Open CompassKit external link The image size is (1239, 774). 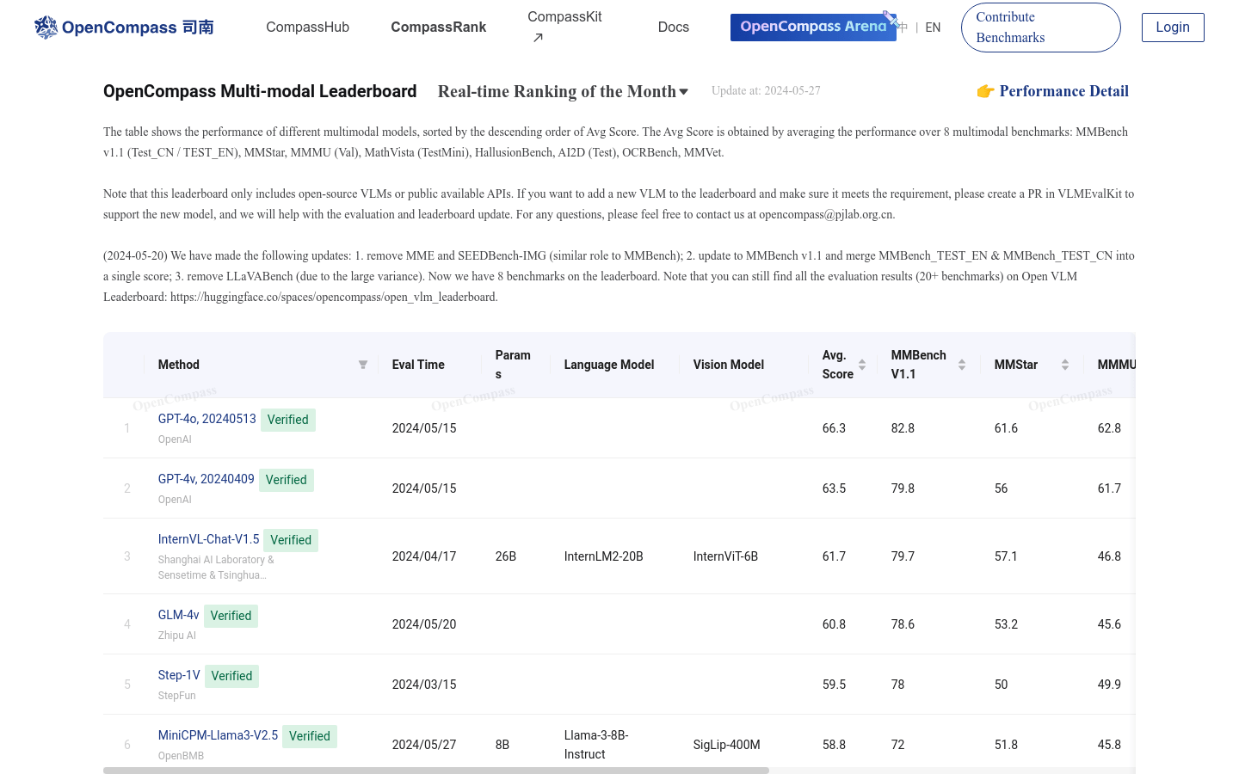564,28
